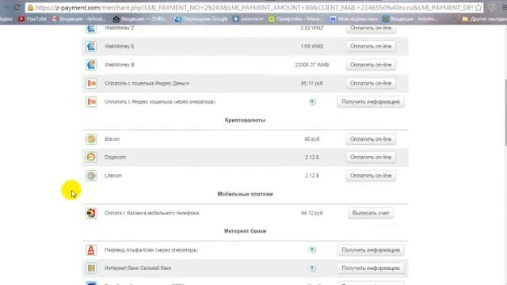This screenshot has width=507, height=285.
Task: Click the mobile phone balance payment icon
Action: click(x=91, y=213)
